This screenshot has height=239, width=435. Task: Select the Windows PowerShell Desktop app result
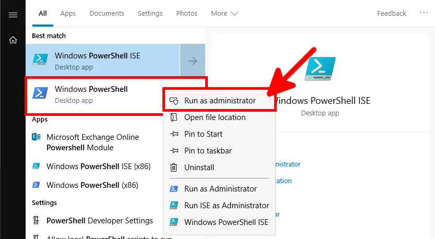(95, 94)
